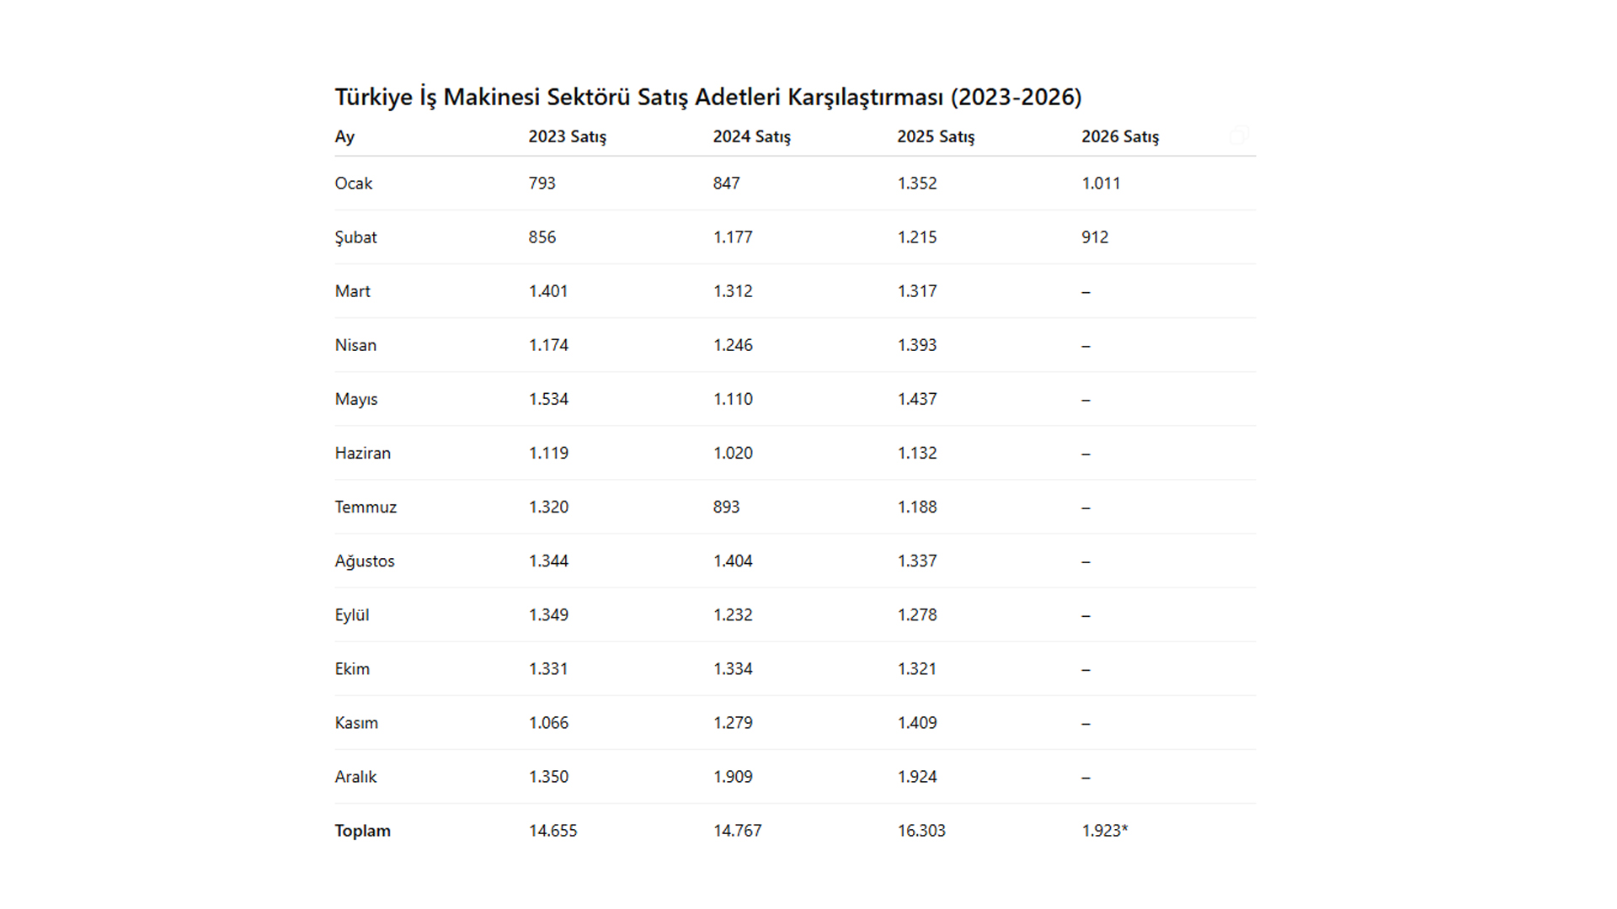Select the Ağustos row label
The height and width of the screenshot is (909, 1617).
[x=364, y=561]
